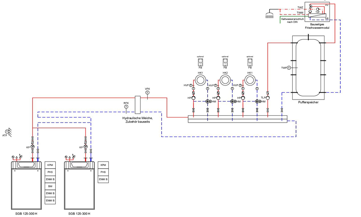Image resolution: width=361 pixels, height=217 pixels.
Task: Click the 'Bauseitges Frischwassermodul' caption
Action: point(317,26)
